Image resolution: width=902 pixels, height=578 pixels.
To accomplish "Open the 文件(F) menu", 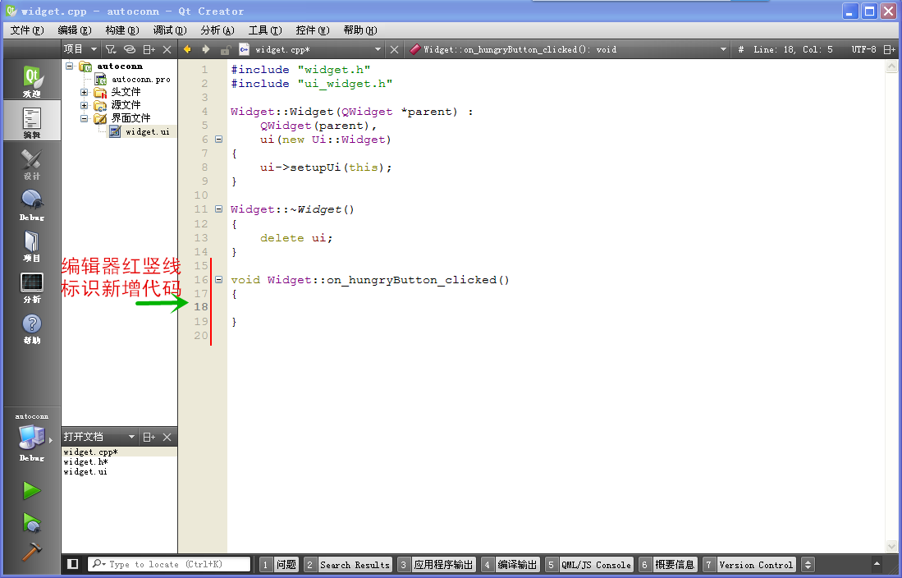I will [27, 30].
